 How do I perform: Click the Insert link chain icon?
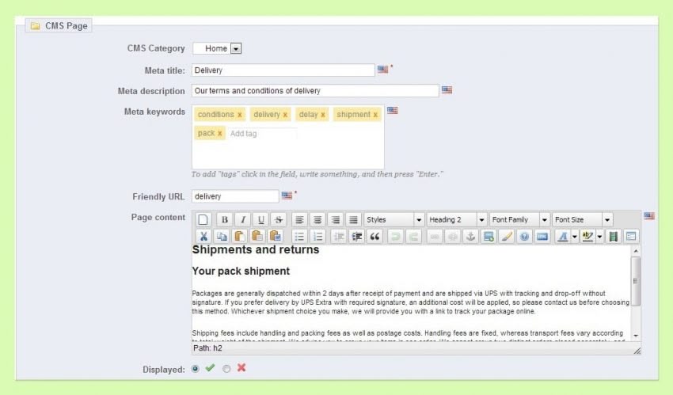click(435, 237)
